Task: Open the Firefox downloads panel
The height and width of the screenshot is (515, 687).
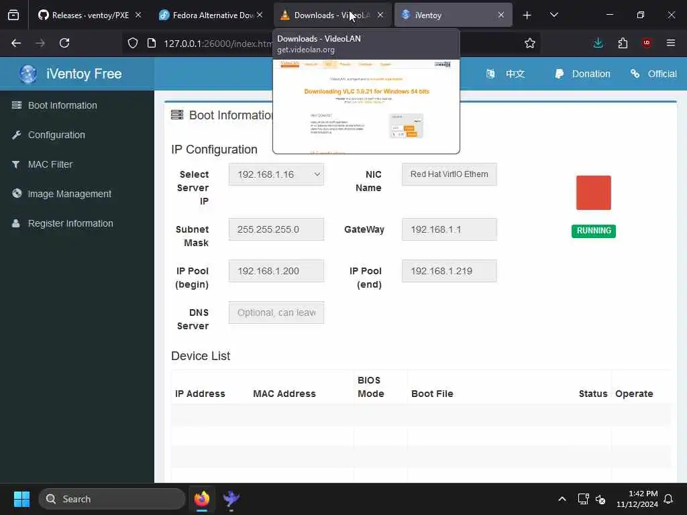Action: click(x=598, y=43)
